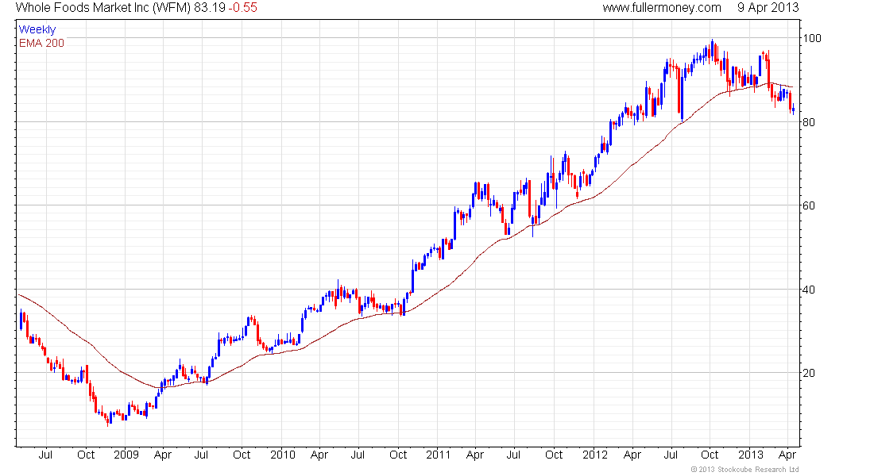Click the 80 price axis label

click(809, 122)
